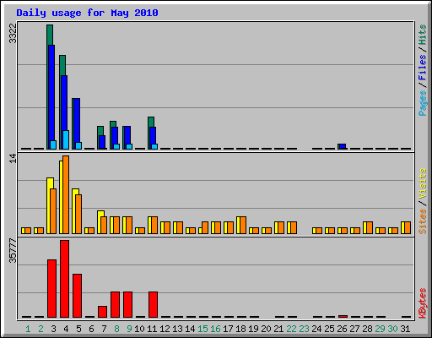Click the day 17 axis label
The image size is (432, 338).
tap(228, 329)
